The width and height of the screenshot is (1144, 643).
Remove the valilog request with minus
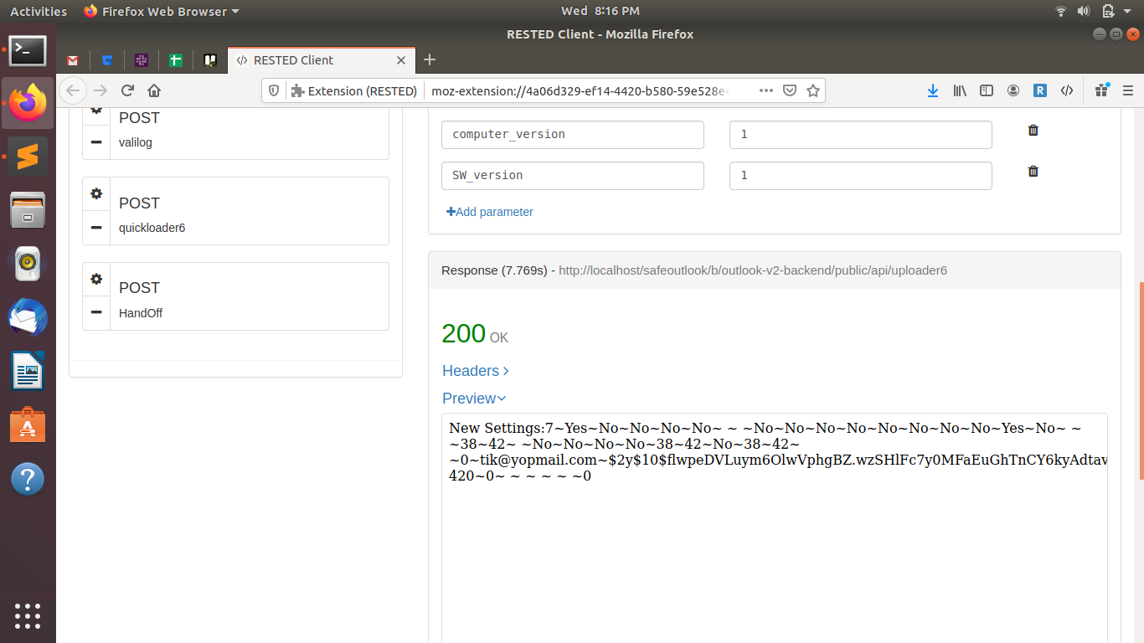tap(96, 142)
